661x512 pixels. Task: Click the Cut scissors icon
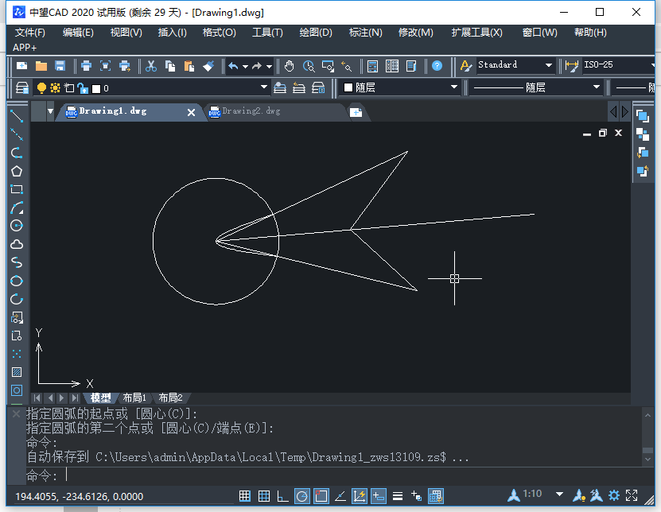[150, 66]
